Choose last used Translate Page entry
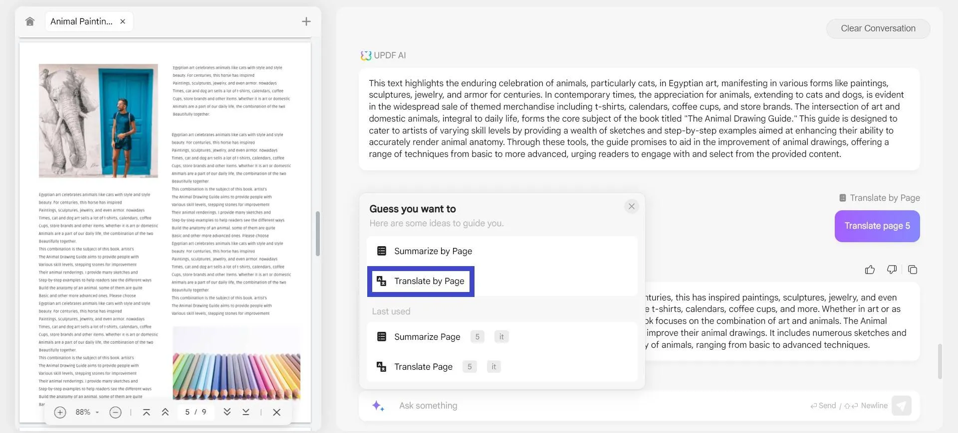Viewport: 958px width, 433px height. pyautogui.click(x=502, y=367)
